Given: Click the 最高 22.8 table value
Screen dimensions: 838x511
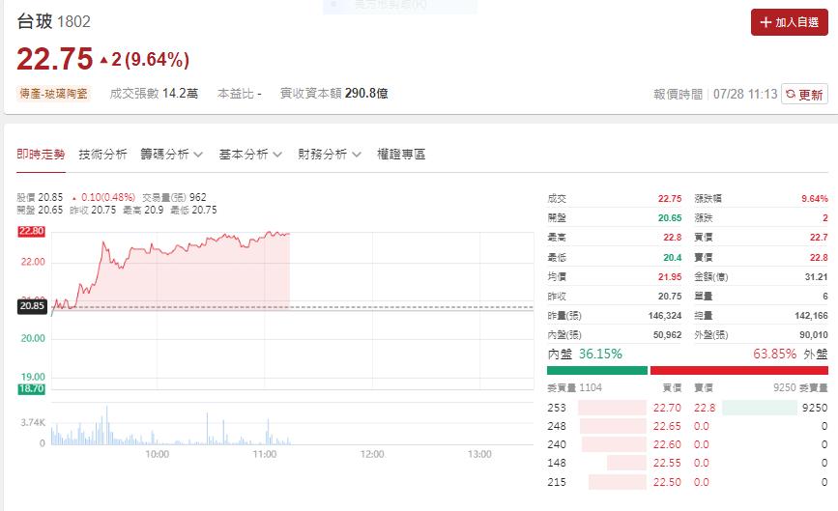Looking at the screenshot, I should pyautogui.click(x=672, y=237).
